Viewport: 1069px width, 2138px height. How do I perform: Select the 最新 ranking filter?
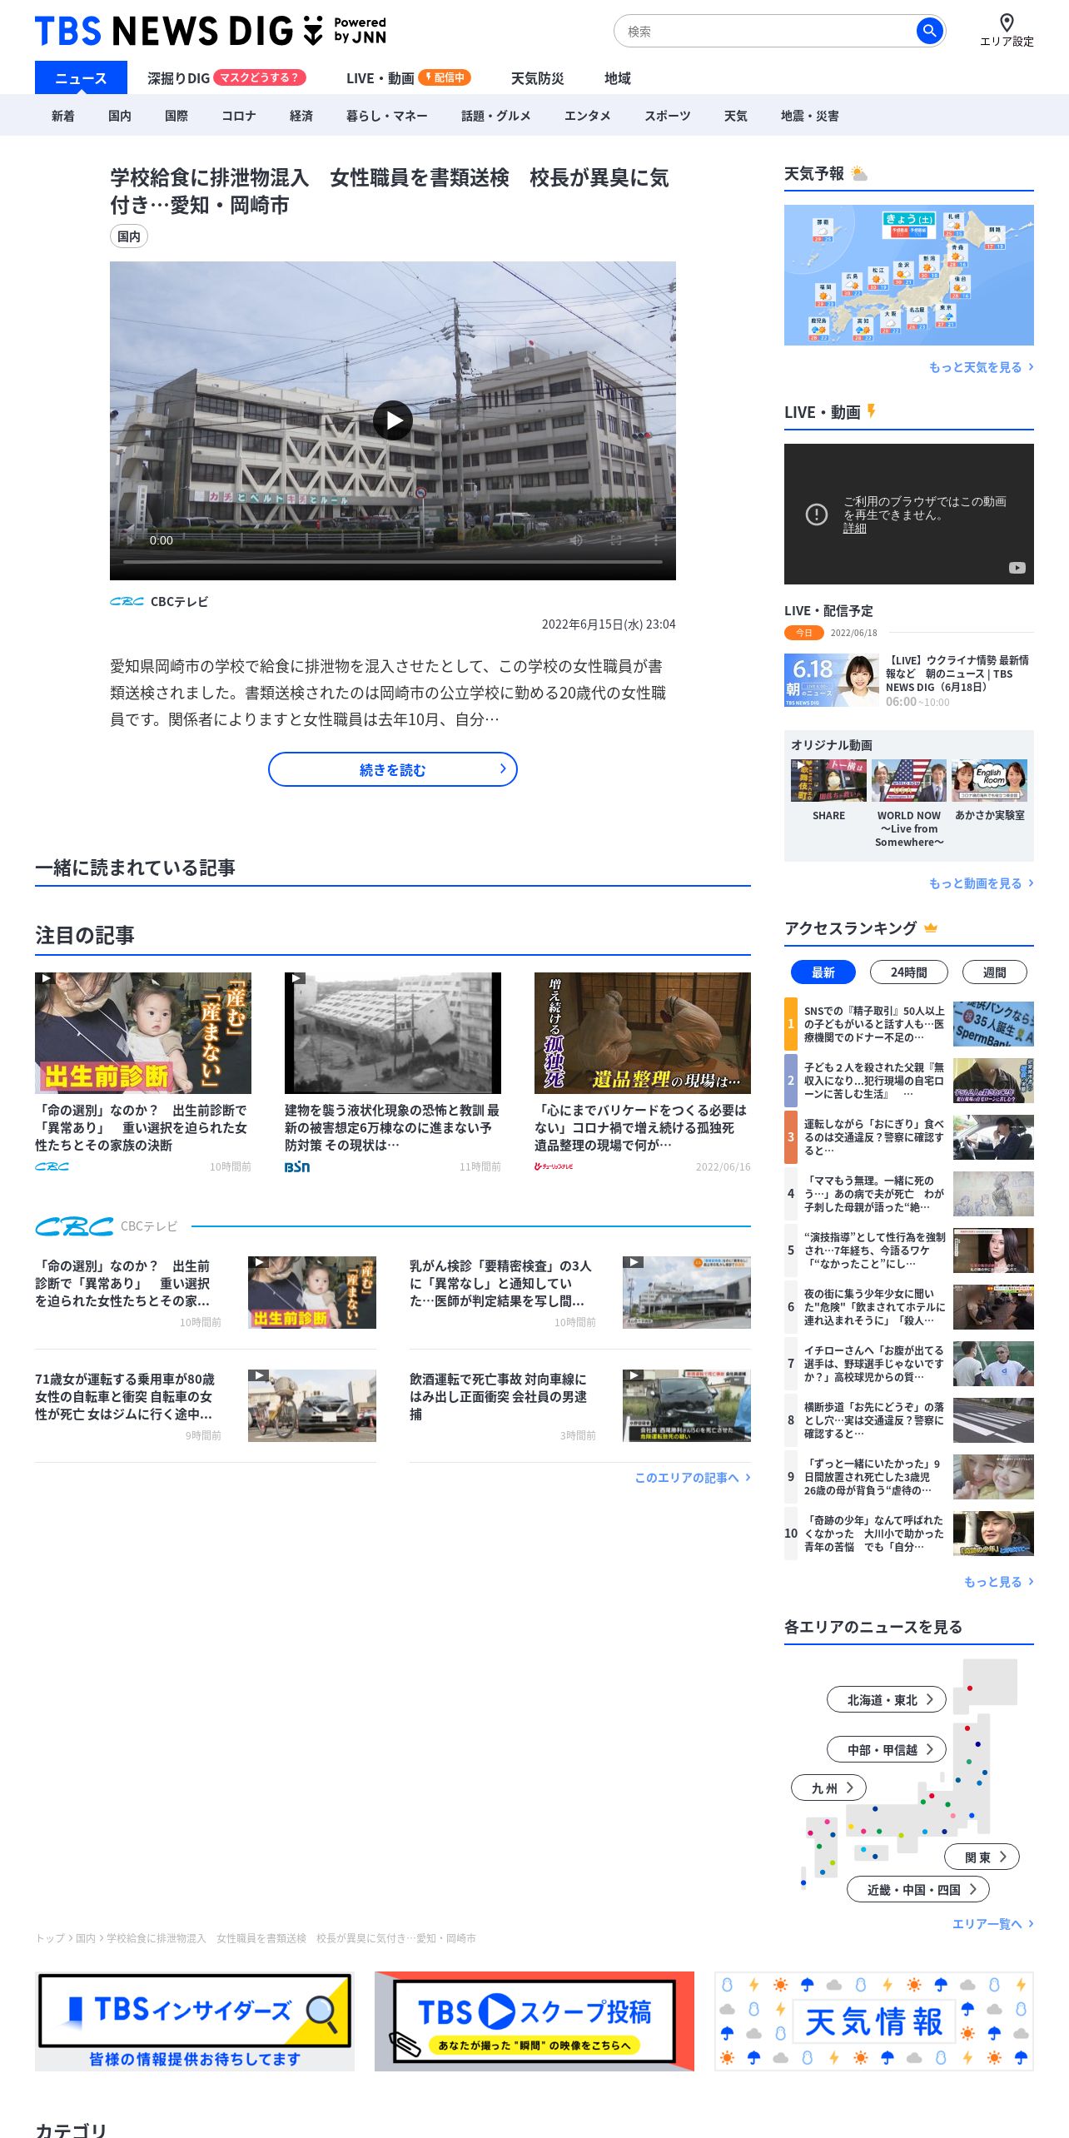pos(823,972)
